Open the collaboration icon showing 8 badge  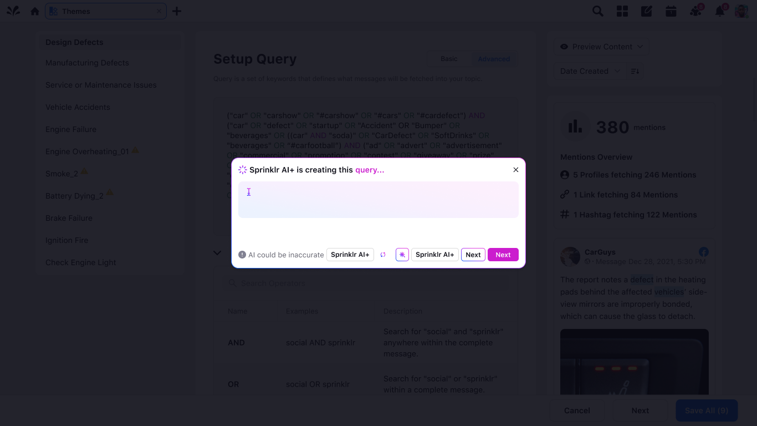click(695, 11)
